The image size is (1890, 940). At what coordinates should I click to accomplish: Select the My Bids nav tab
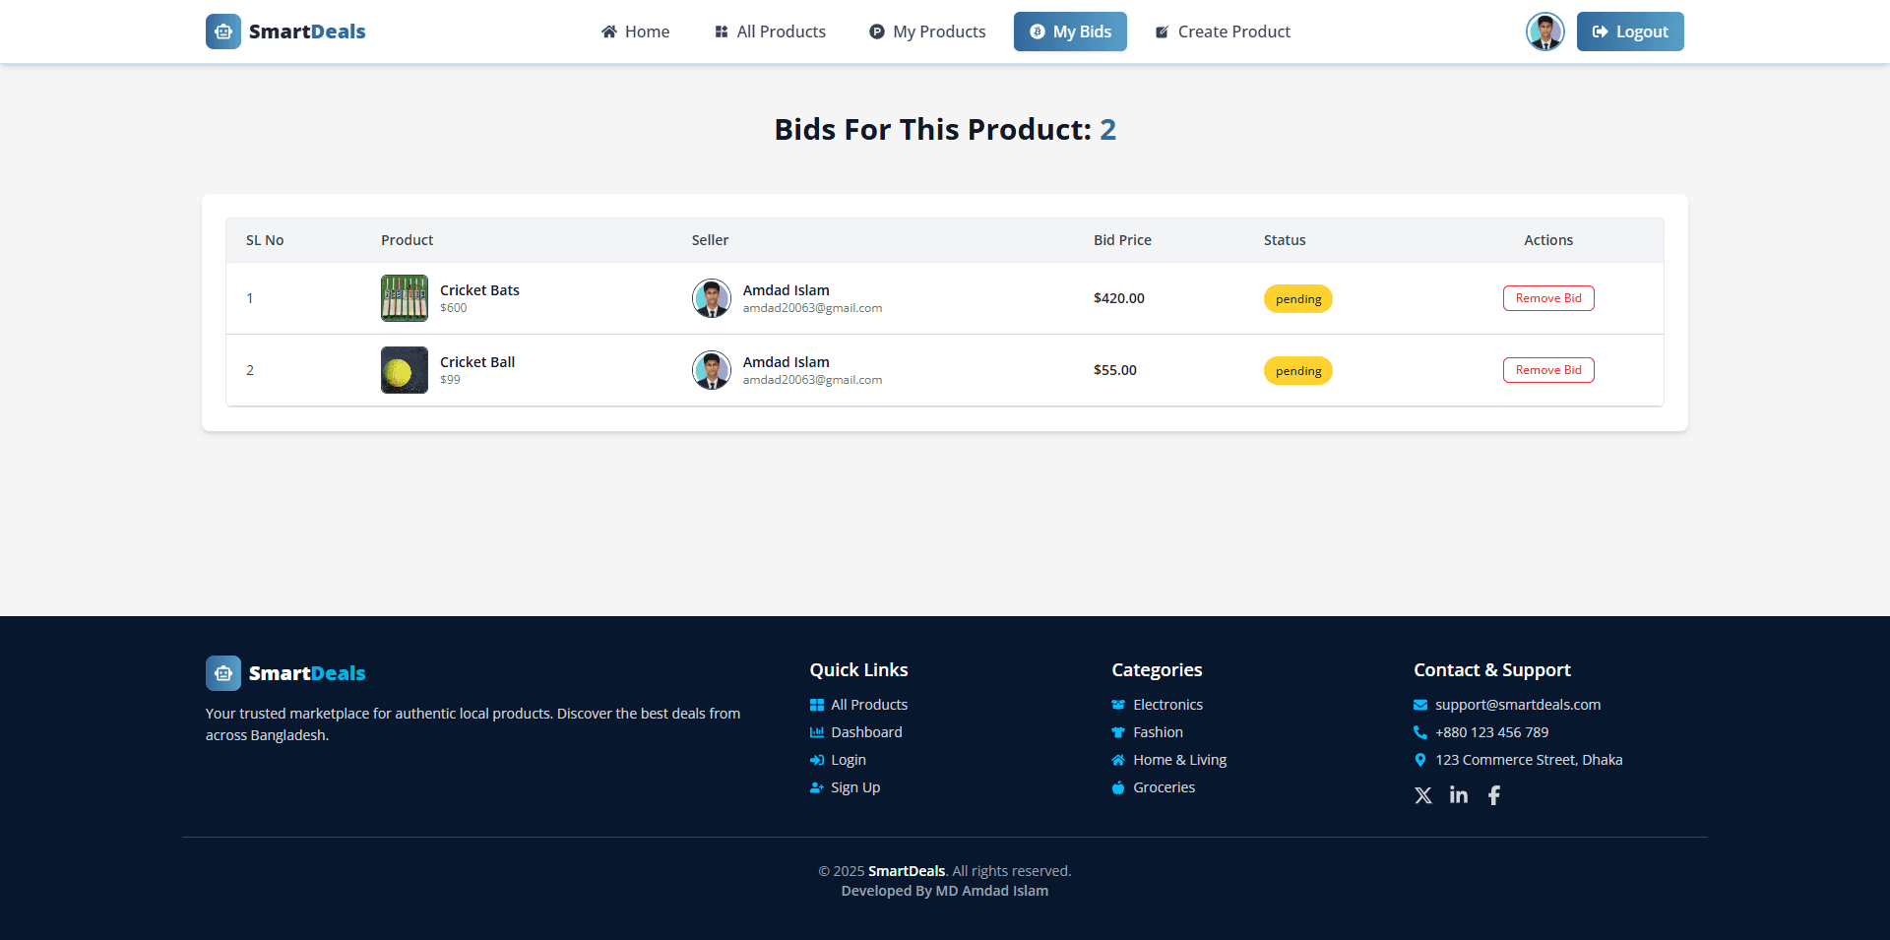[x=1070, y=31]
